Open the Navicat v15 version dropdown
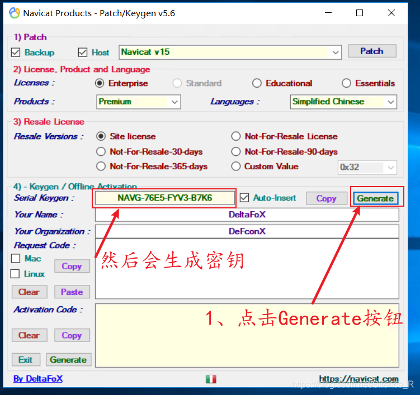The width and height of the screenshot is (420, 395). pyautogui.click(x=336, y=52)
